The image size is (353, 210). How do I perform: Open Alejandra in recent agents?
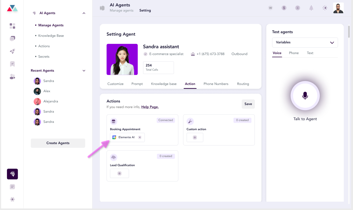pos(46,102)
